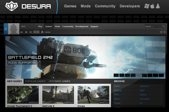Go back with the left arrow
The height and width of the screenshot is (112, 169).
coord(35,32)
